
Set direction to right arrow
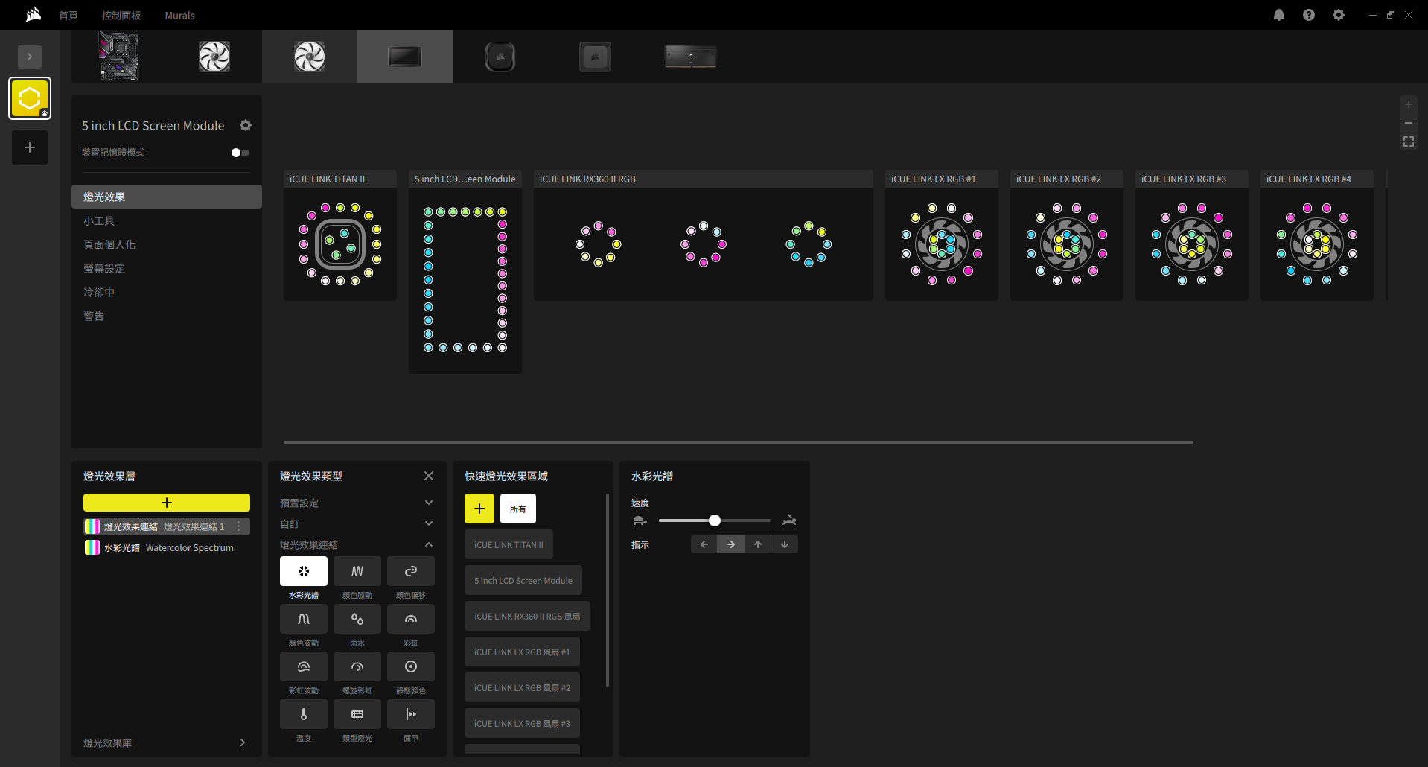click(x=731, y=544)
